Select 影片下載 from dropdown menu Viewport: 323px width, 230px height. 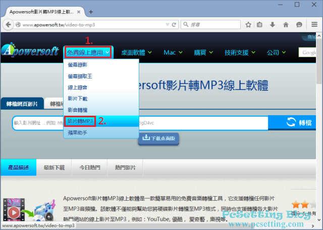click(x=101, y=99)
